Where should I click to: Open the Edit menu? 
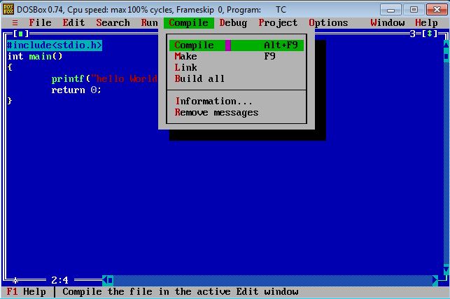click(73, 23)
